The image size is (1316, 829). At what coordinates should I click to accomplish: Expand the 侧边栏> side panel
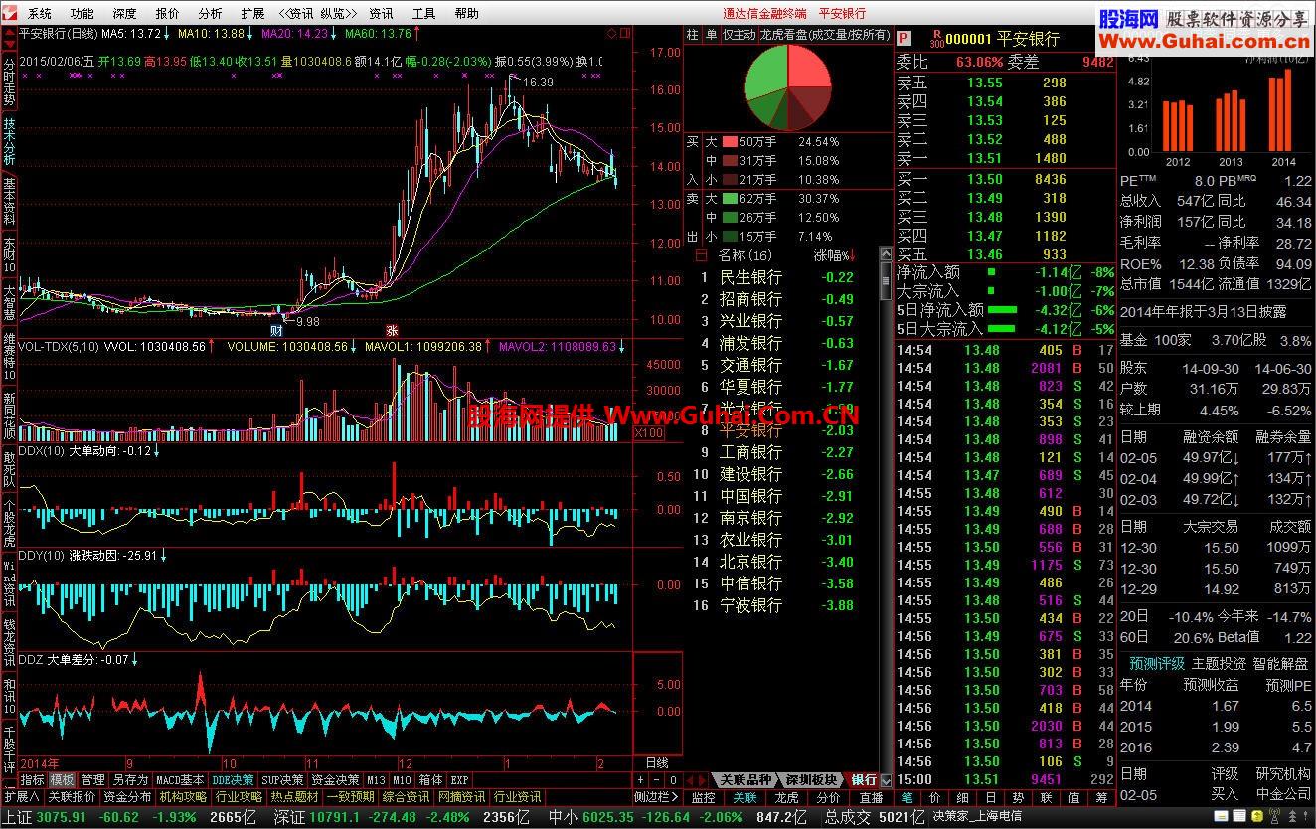tap(657, 797)
